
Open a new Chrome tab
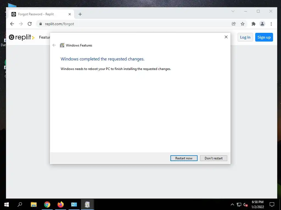pos(80,14)
